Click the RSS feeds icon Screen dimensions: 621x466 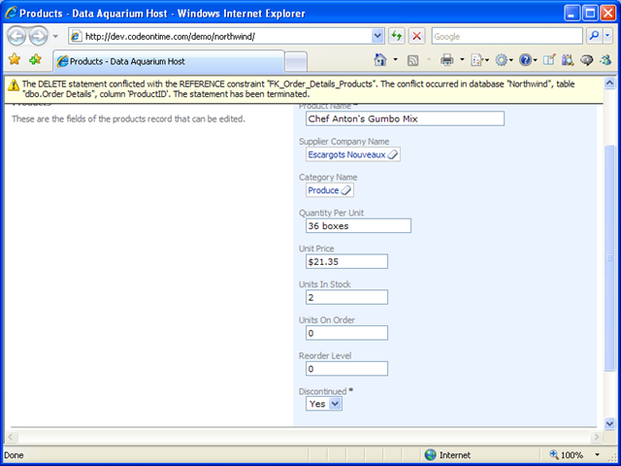[412, 60]
